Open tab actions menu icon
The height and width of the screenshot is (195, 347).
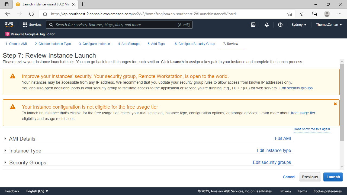(7, 4)
